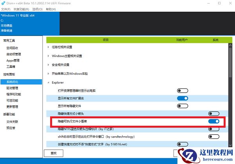Open 启动项管理 in the sidebar

click(x=14, y=54)
